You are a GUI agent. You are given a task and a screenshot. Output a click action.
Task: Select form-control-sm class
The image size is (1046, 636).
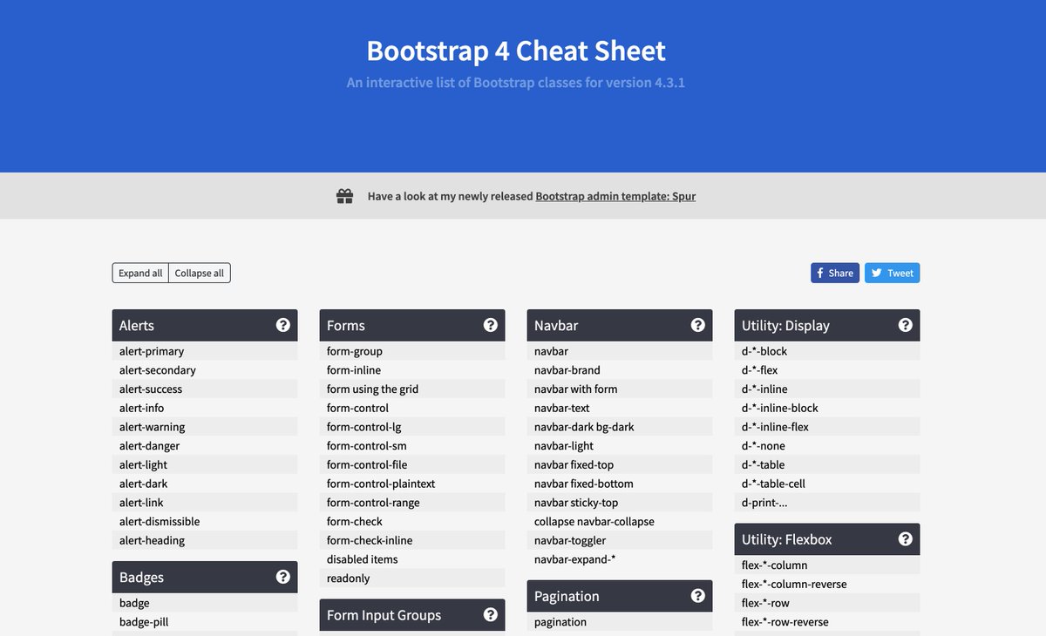tap(412, 446)
